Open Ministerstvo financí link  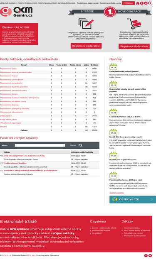coord(9,76)
